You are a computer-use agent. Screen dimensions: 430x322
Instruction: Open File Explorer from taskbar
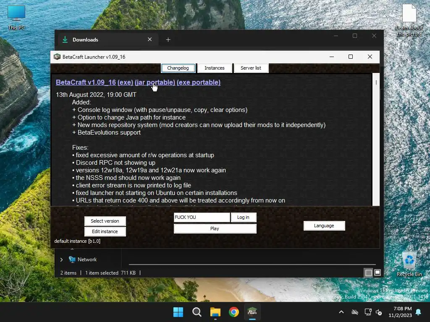[215, 312]
